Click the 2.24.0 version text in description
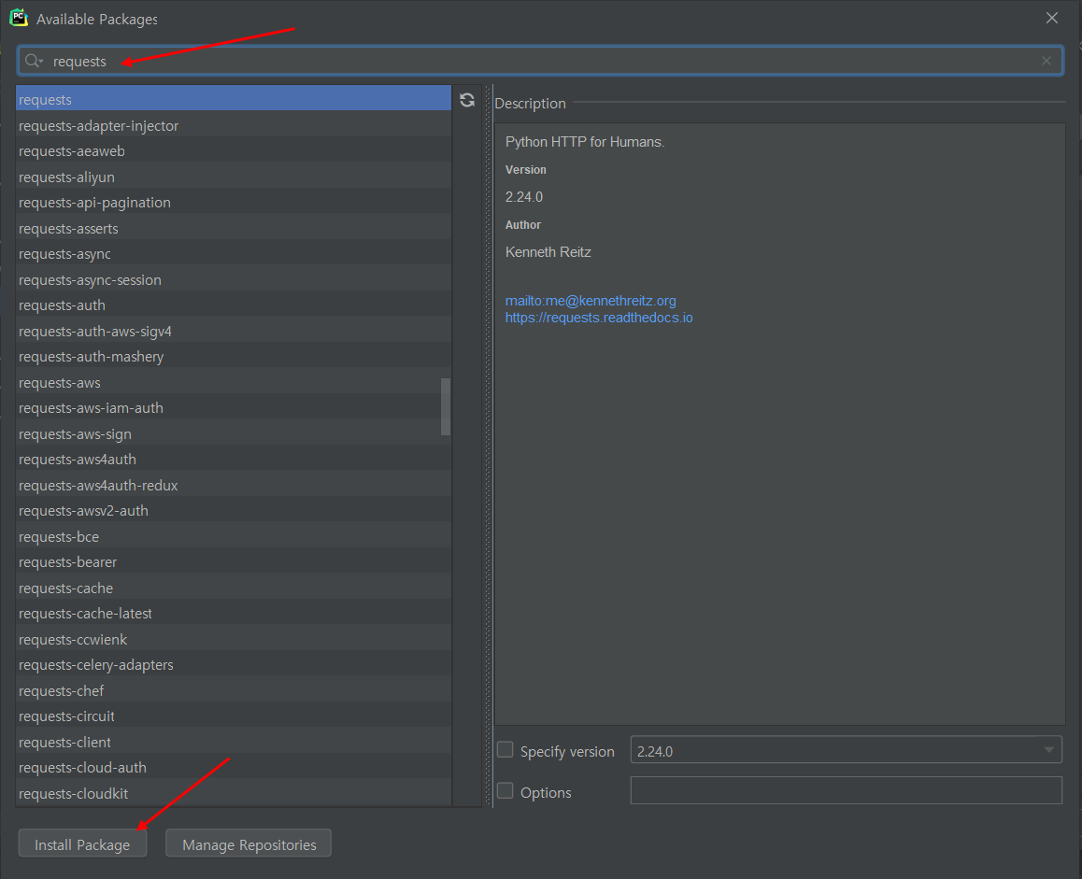The image size is (1082, 879). coord(524,197)
